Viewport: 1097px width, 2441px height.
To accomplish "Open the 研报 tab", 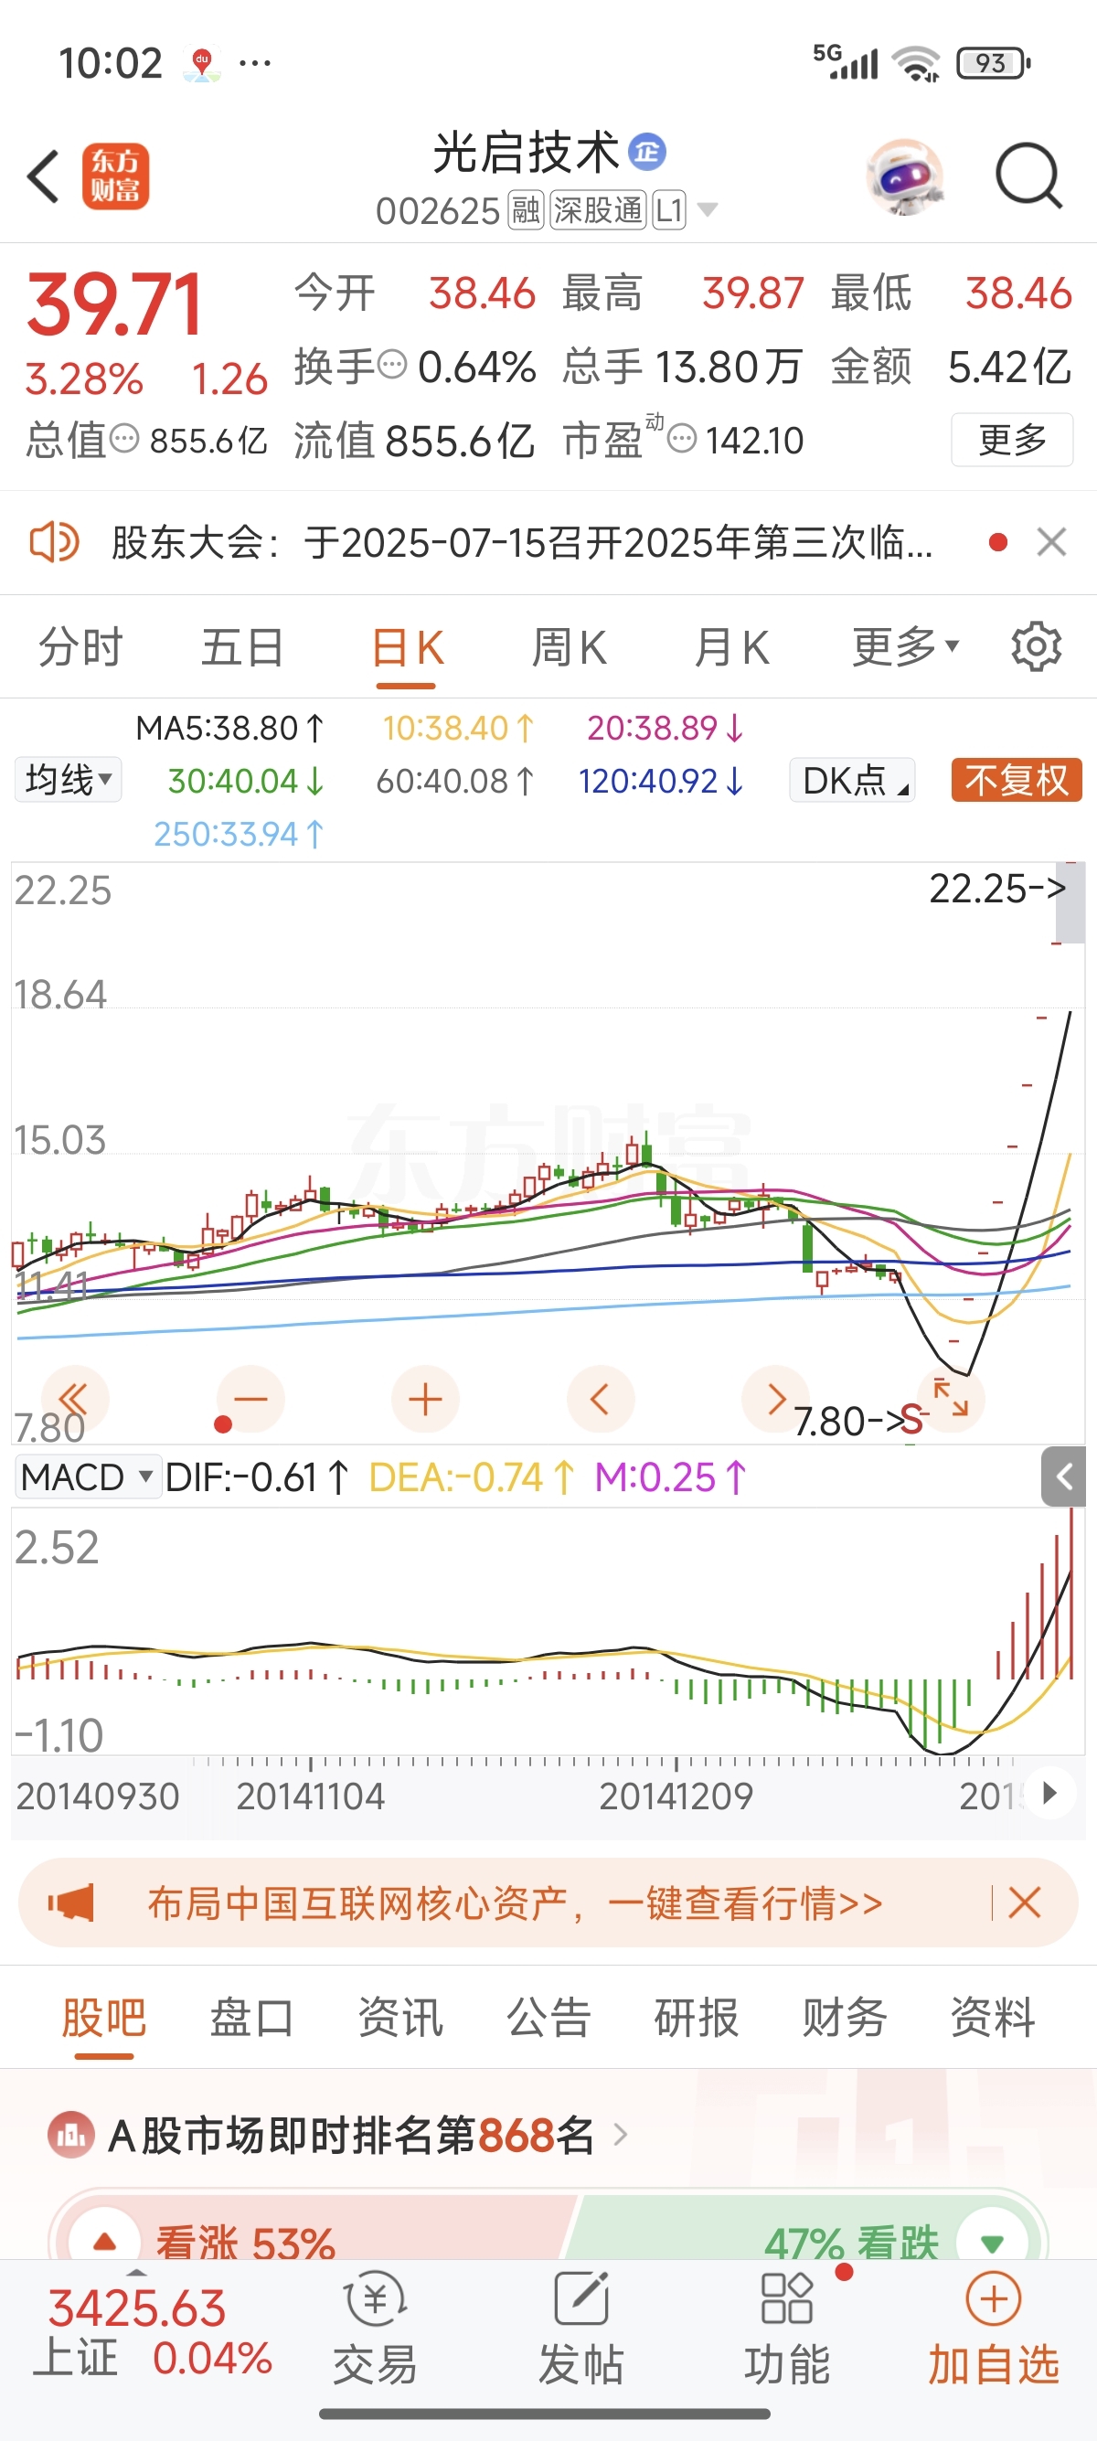I will 697,2017.
